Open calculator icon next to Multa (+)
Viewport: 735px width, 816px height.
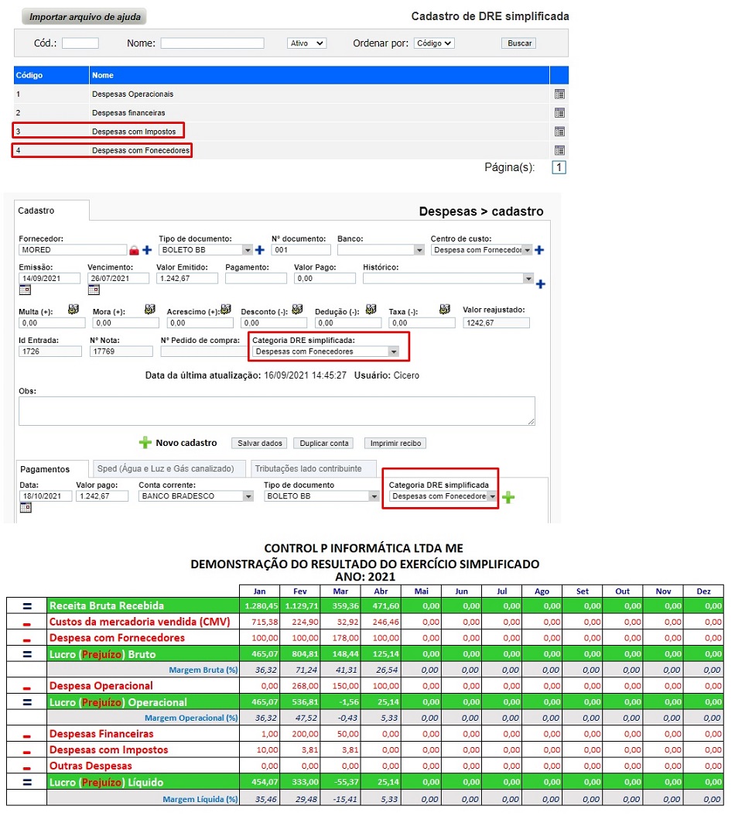[x=73, y=310]
